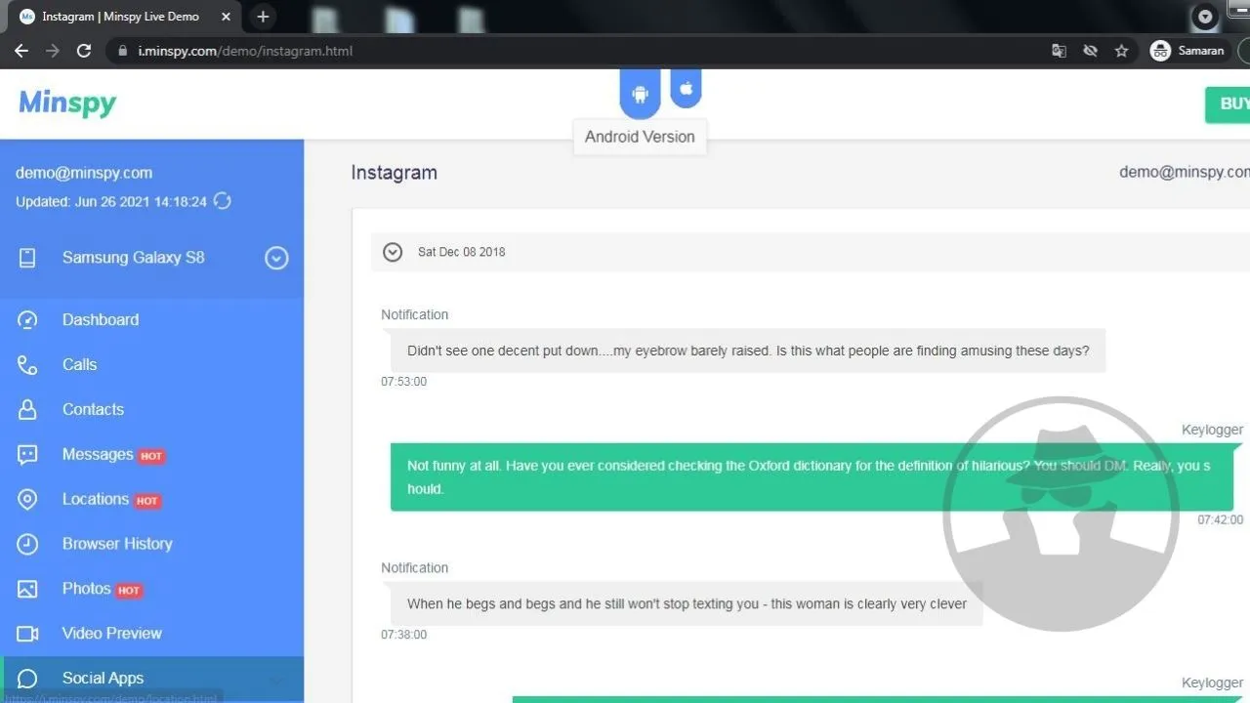
Task: Click the refresh icon next to Updated time
Action: point(223,201)
